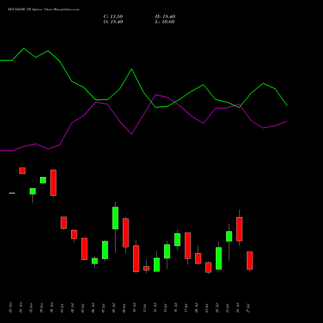323x323 pixels.
Task: Click the tiny red candle for 13 Jul
Action: (147, 268)
